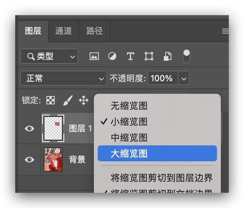Click the smart object filter icon
The image size is (244, 208).
(168, 57)
